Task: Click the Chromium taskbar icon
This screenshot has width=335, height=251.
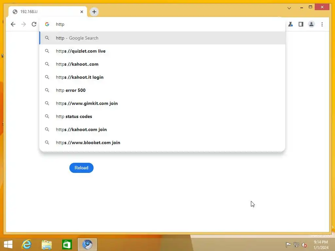Action: coord(87,244)
